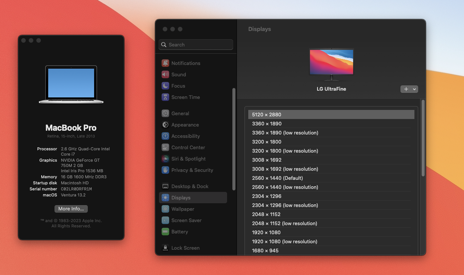Click the Lock Screen icon
464x275 pixels.
pos(165,248)
